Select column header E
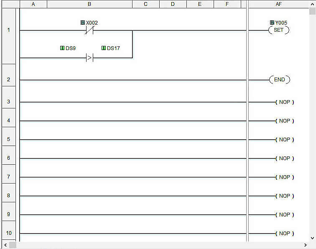The height and width of the screenshot is (249, 316). (x=200, y=4)
